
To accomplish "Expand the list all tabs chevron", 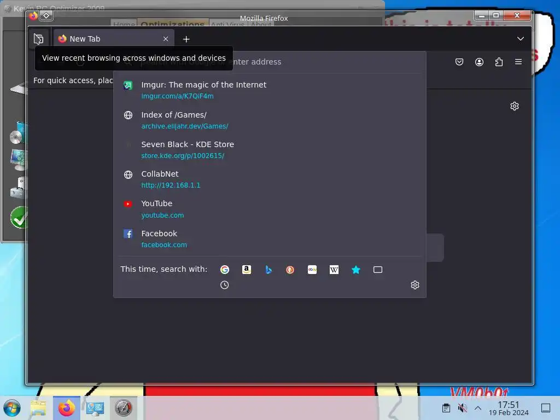I will [521, 39].
